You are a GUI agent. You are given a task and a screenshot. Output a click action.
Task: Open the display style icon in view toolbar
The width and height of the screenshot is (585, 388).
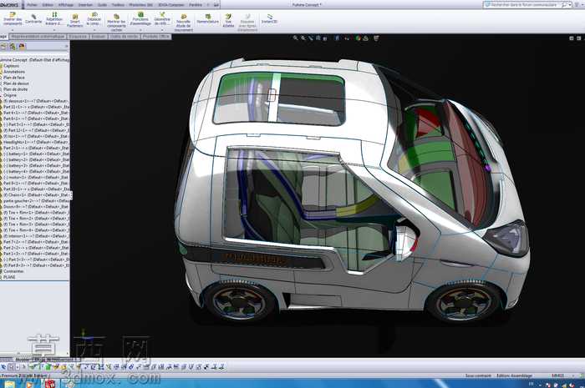click(x=338, y=38)
